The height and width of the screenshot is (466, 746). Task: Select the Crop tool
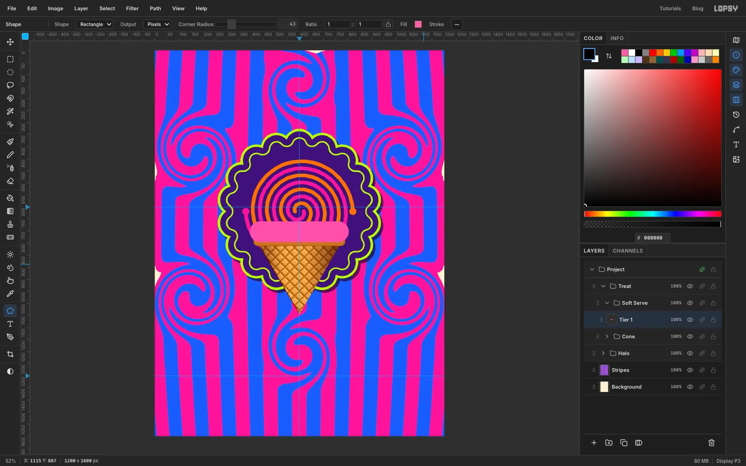click(x=10, y=354)
